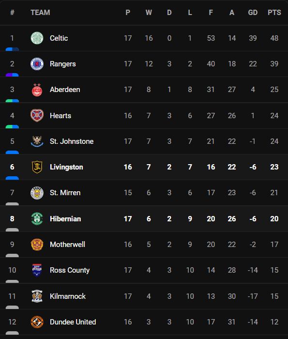
Task: Click the Dundee United club crest
Action: tap(37, 322)
